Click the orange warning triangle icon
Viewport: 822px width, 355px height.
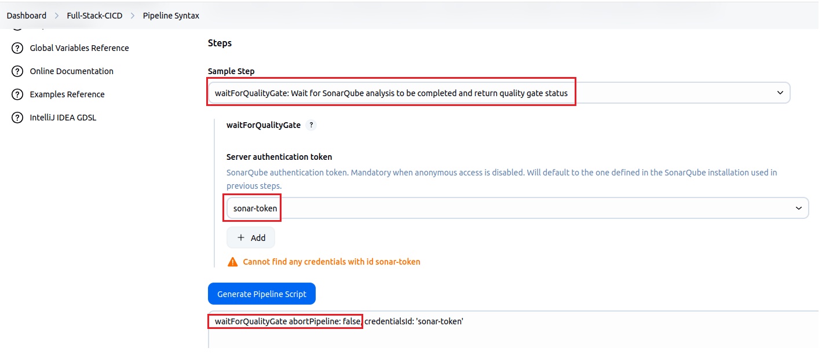coord(233,262)
